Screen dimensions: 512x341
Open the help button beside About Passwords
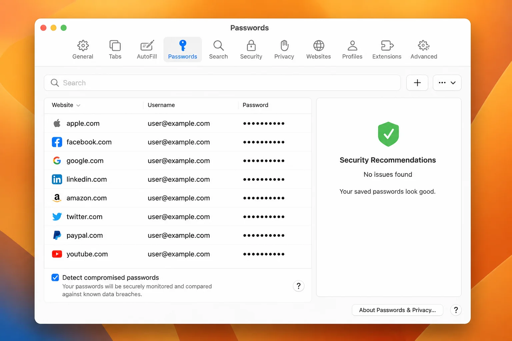pyautogui.click(x=456, y=310)
